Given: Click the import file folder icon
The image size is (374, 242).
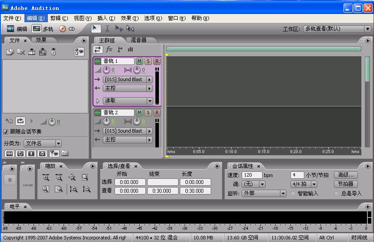Looking at the screenshot, I should tap(10, 52).
